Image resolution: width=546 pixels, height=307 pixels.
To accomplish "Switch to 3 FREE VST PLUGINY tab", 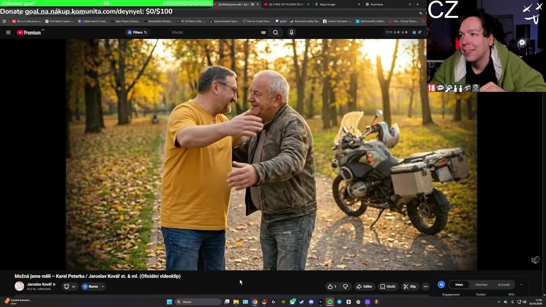I will (x=286, y=4).
